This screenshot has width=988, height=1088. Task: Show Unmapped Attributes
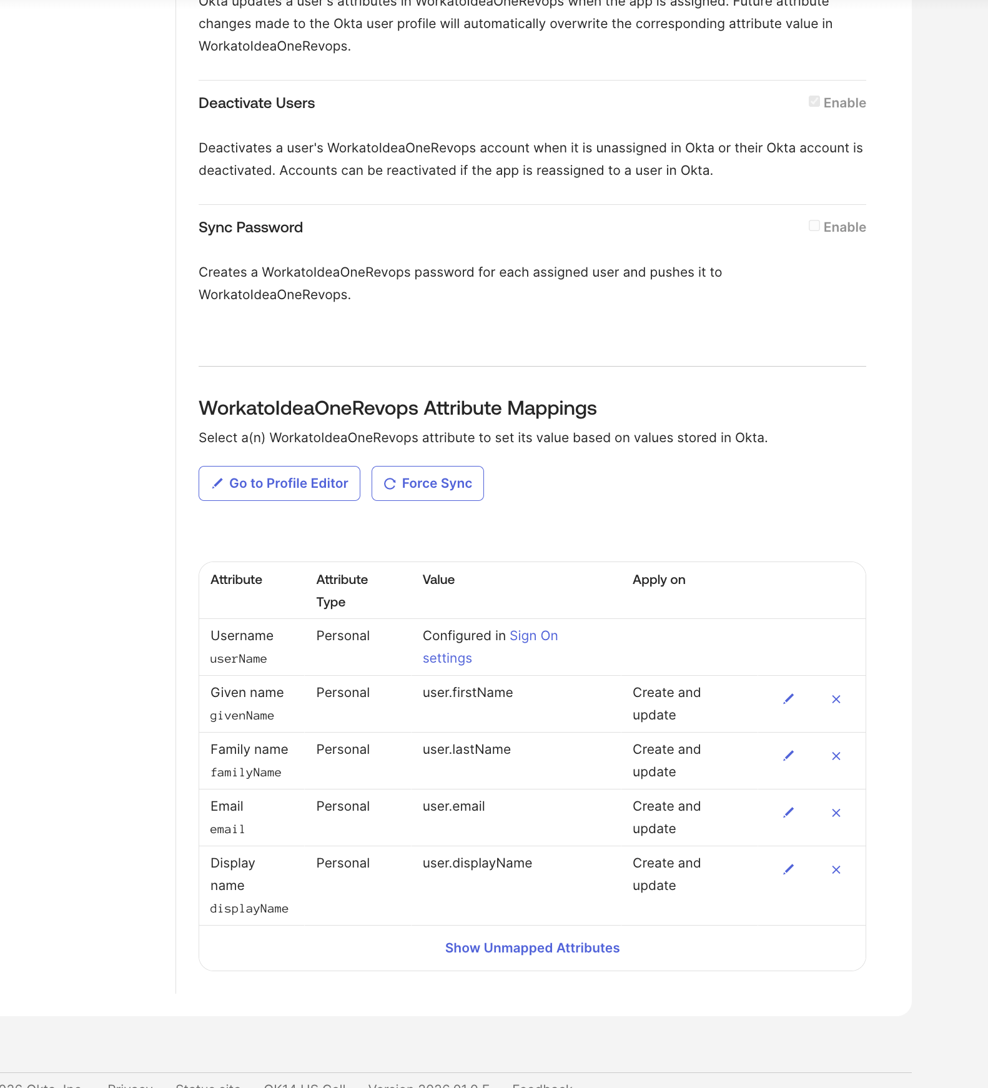[x=532, y=948]
